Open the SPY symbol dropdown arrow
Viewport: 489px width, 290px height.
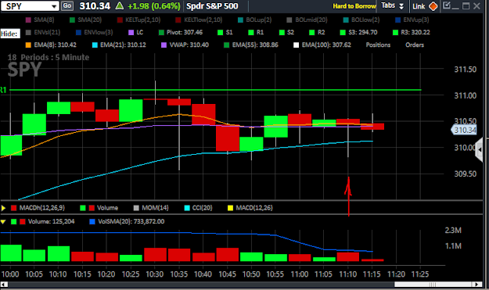(54, 6)
